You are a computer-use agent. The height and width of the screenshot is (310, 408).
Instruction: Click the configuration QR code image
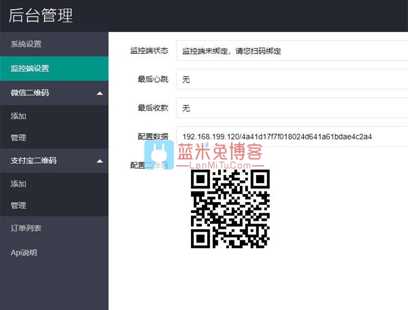click(x=230, y=209)
